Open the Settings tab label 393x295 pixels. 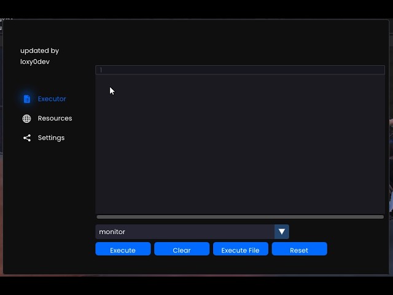pos(51,138)
